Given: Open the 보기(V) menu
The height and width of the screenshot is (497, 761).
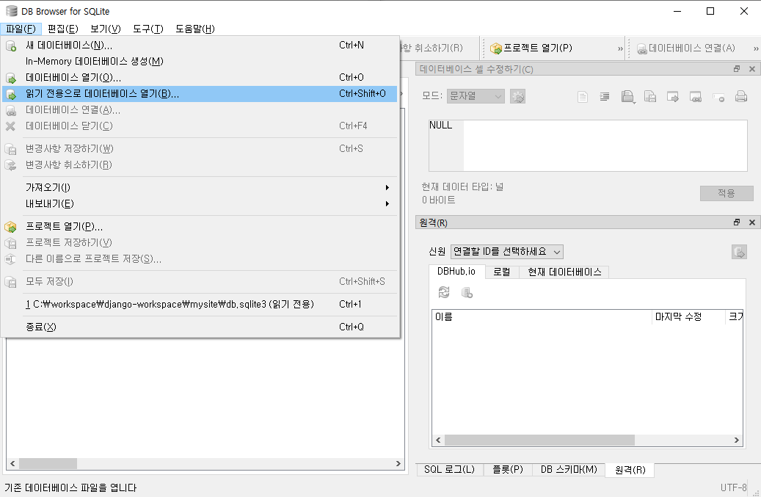Looking at the screenshot, I should (106, 29).
